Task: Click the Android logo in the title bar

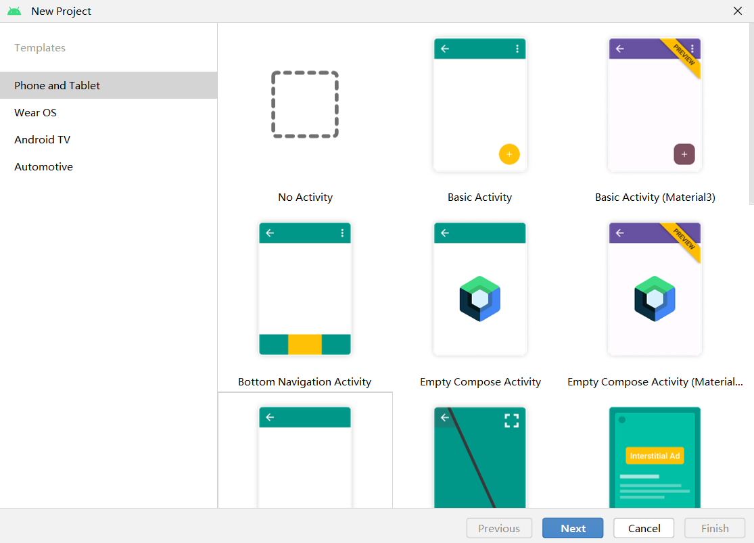Action: pyautogui.click(x=14, y=11)
